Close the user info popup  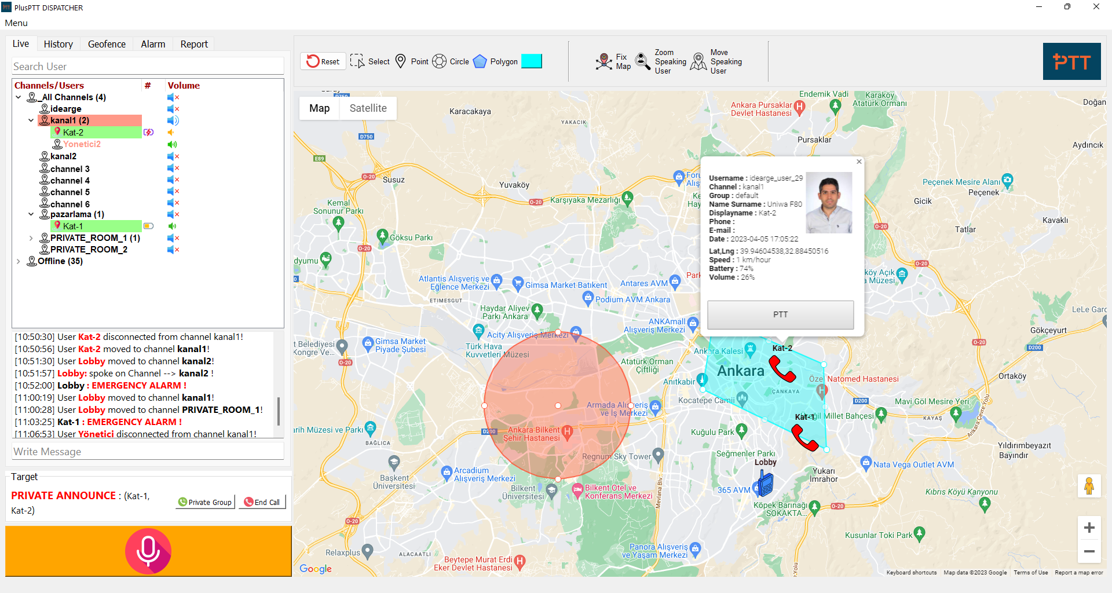pyautogui.click(x=859, y=162)
